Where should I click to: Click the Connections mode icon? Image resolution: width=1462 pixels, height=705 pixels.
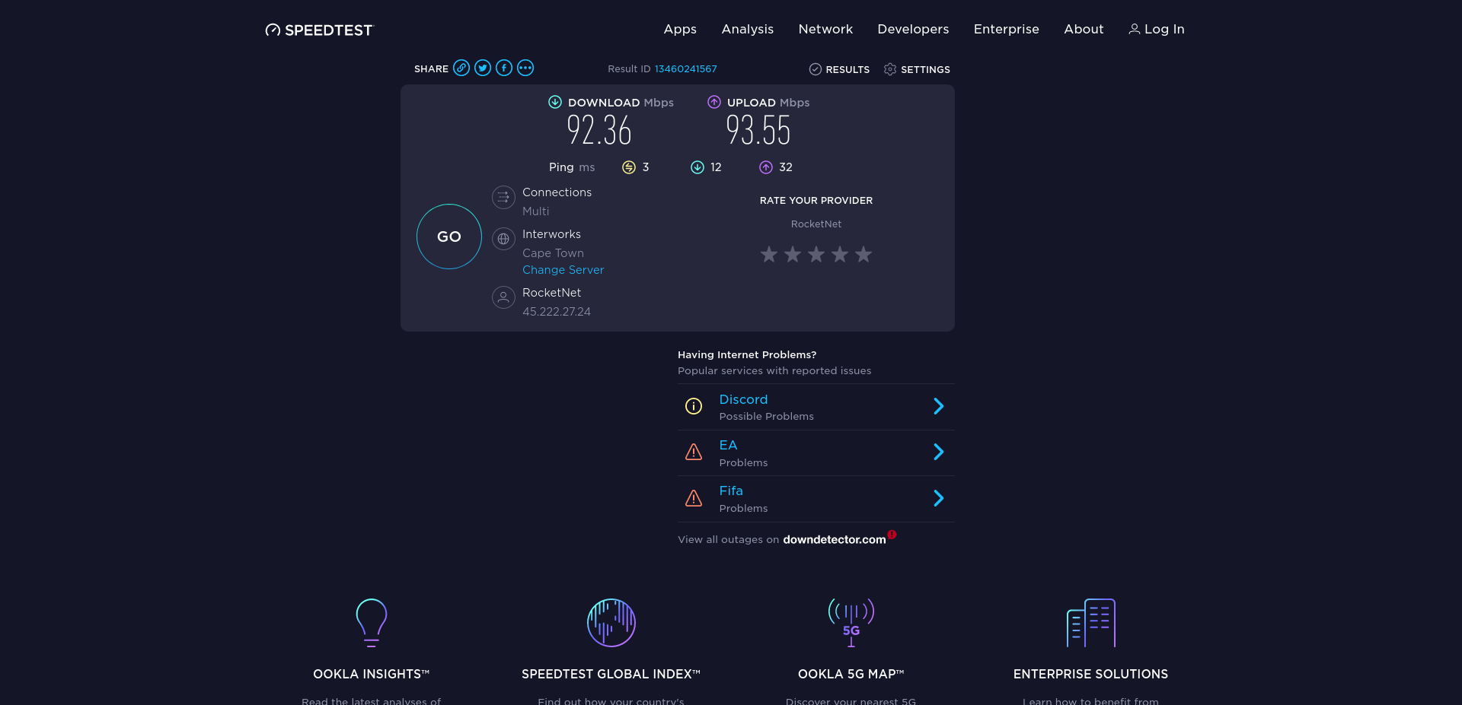coord(503,198)
